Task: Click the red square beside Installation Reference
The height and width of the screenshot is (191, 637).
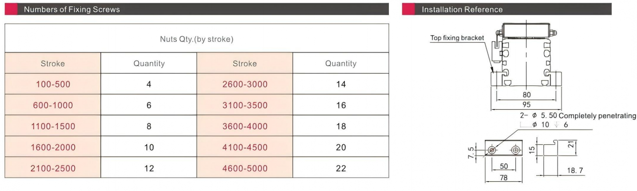Action: (408, 9)
